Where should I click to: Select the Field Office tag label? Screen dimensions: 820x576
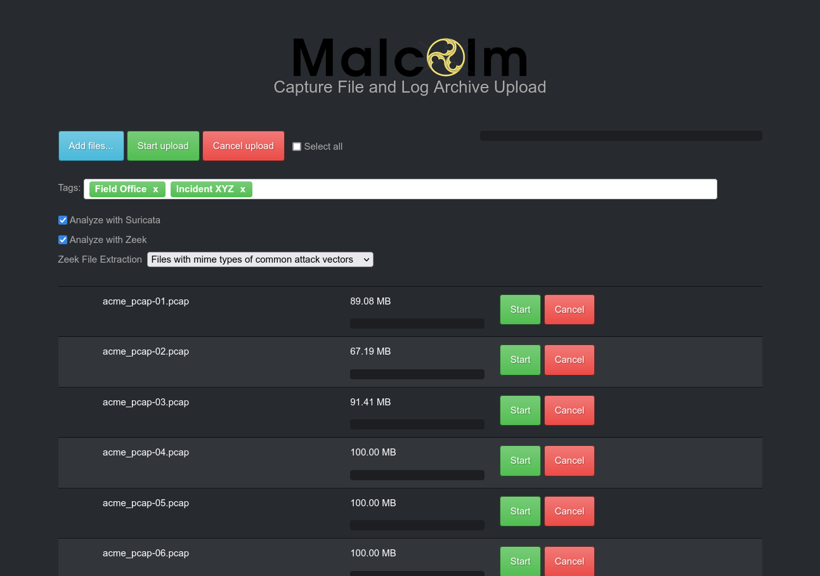[x=120, y=189]
